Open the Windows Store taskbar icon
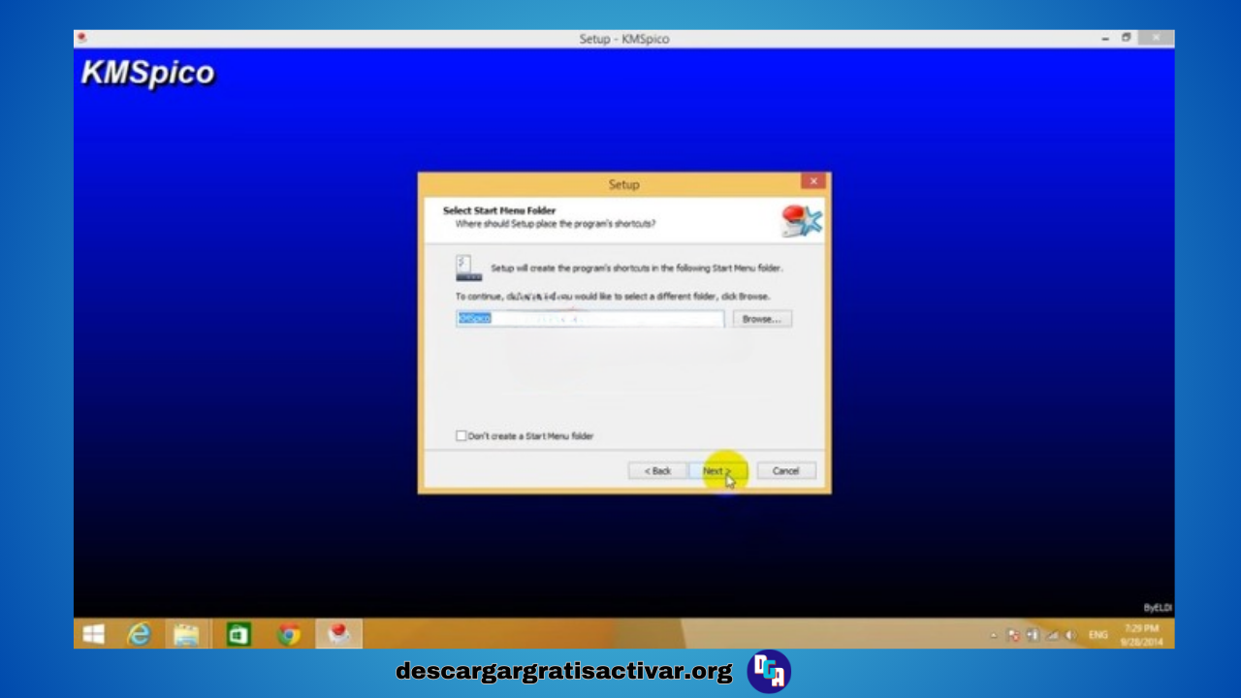1241x698 pixels. click(239, 635)
